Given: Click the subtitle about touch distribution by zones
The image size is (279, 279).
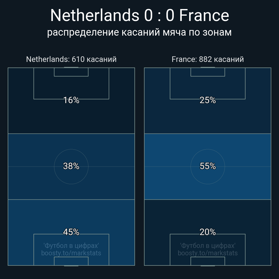Looking at the screenshot, I should click(139, 32).
